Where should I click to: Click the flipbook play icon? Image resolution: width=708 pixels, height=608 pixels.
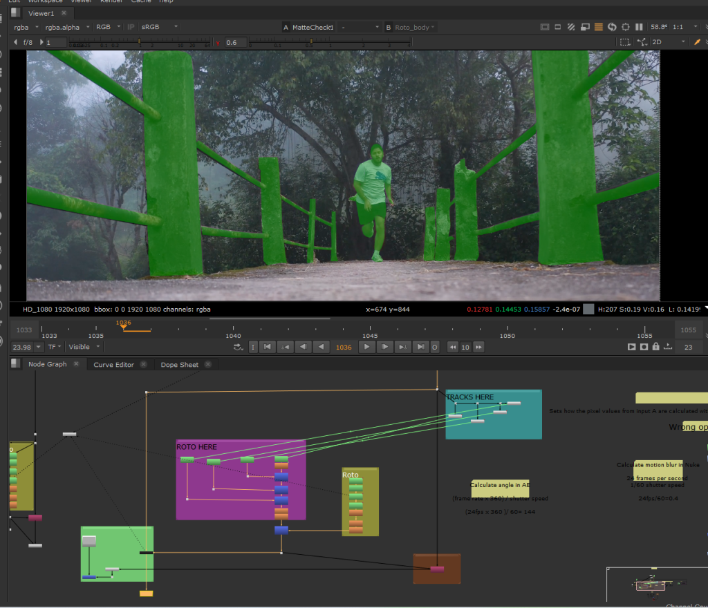[x=632, y=347]
